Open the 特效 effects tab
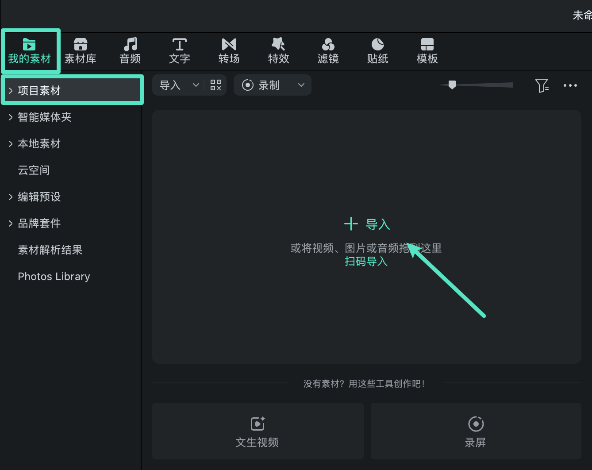Viewport: 592px width, 470px height. click(279, 51)
